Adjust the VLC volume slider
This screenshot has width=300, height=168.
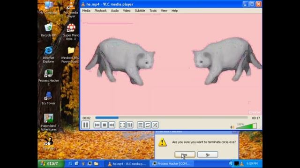pyautogui.click(x=247, y=126)
